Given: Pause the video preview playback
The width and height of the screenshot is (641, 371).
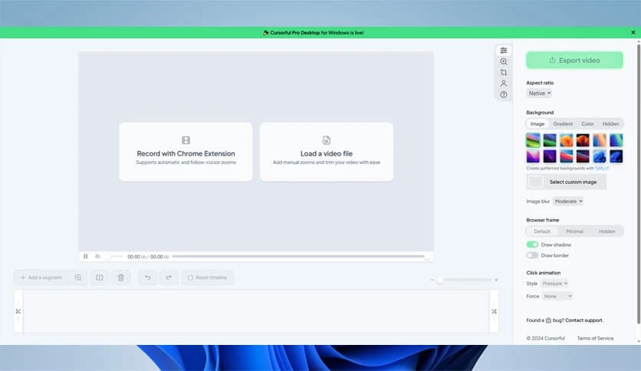Looking at the screenshot, I should (85, 256).
